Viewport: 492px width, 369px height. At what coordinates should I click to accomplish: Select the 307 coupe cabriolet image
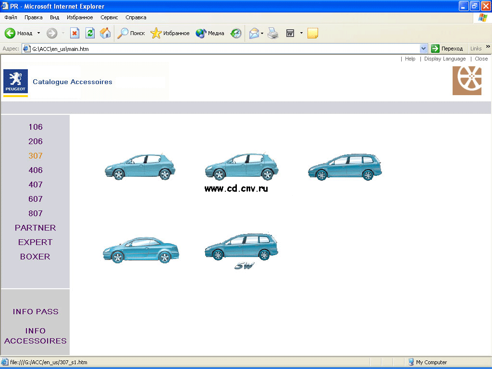point(141,250)
